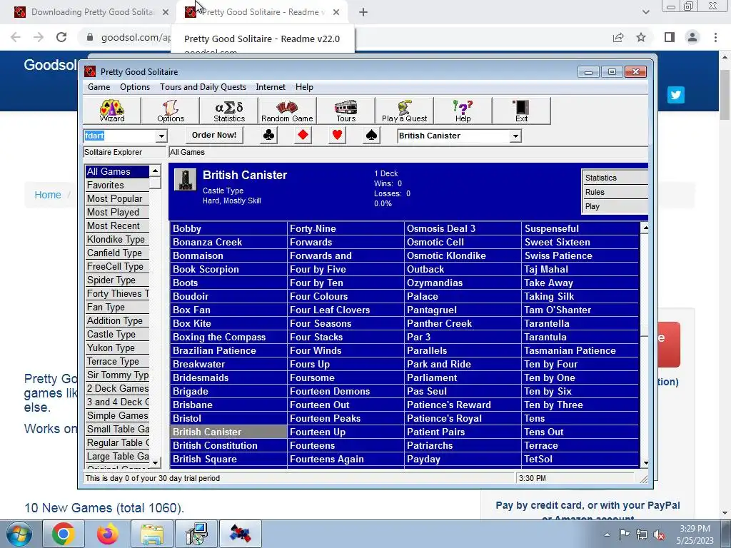Select the FreeCell Type category
731x548 pixels.
pyautogui.click(x=117, y=266)
